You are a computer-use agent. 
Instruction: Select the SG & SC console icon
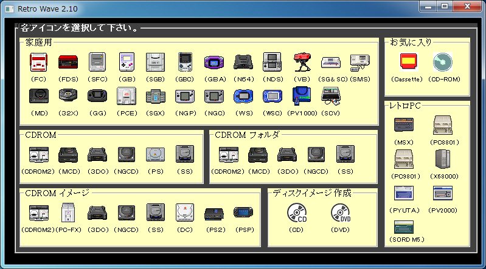click(331, 63)
